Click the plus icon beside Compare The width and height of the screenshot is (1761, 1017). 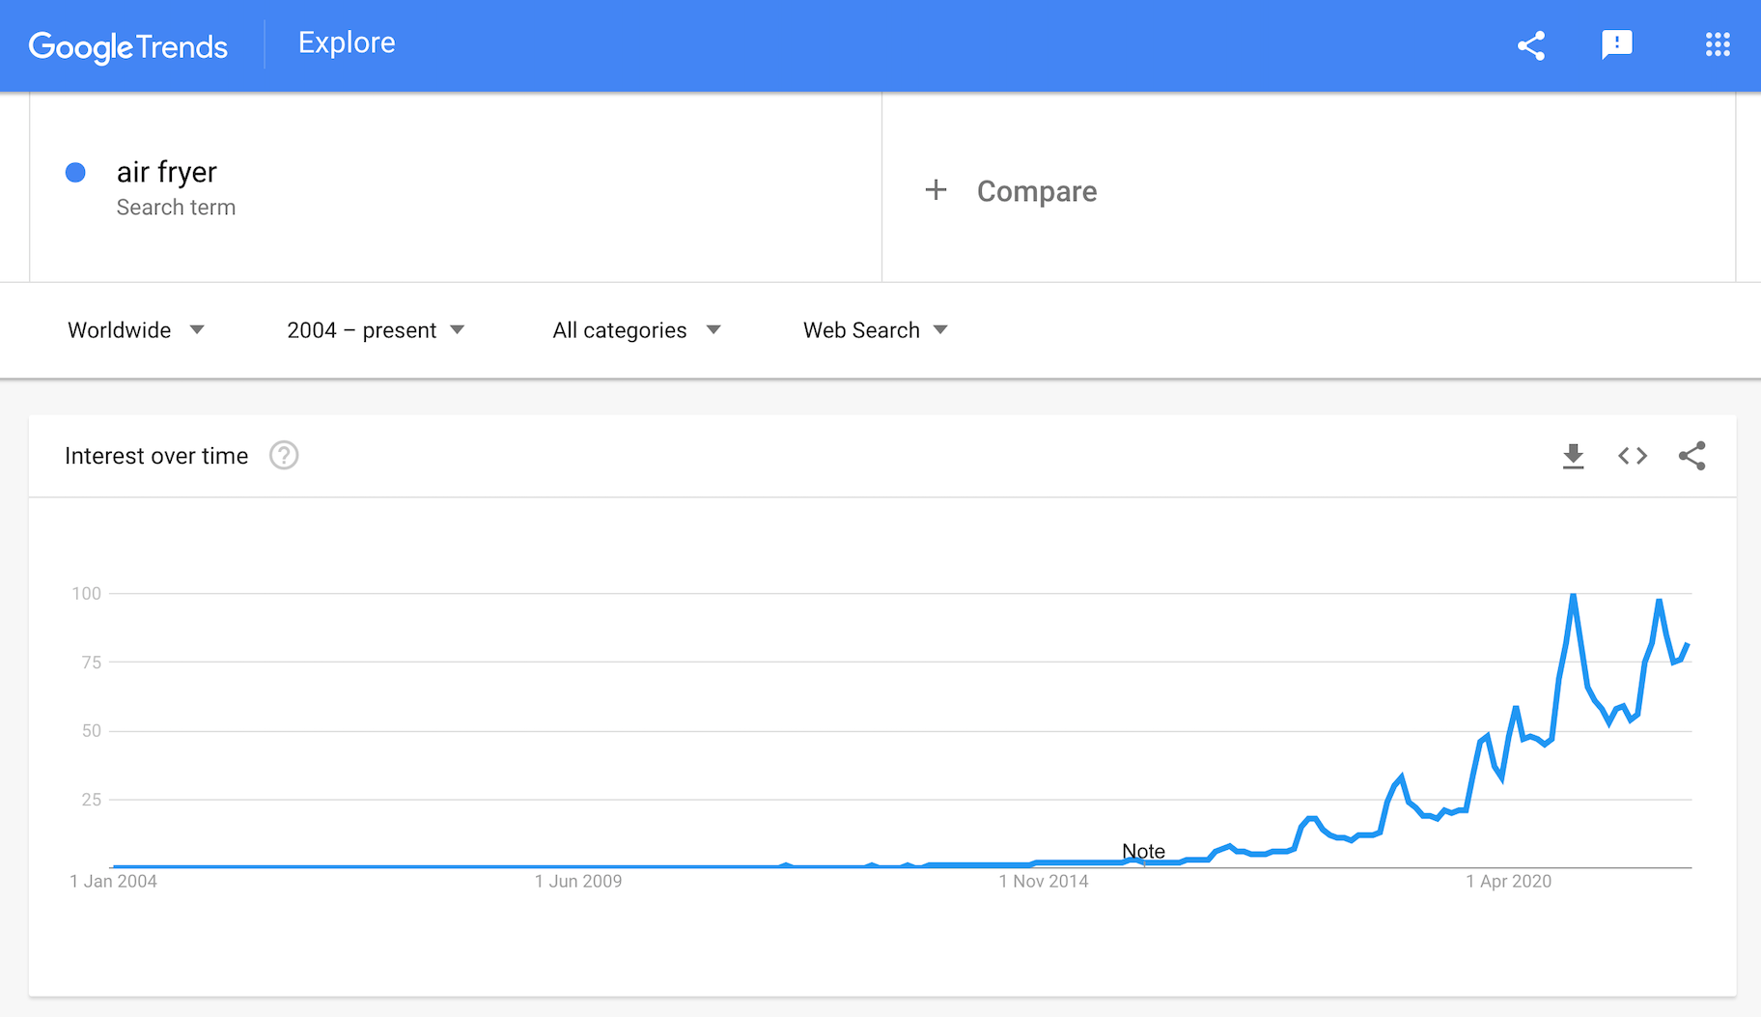coord(936,190)
